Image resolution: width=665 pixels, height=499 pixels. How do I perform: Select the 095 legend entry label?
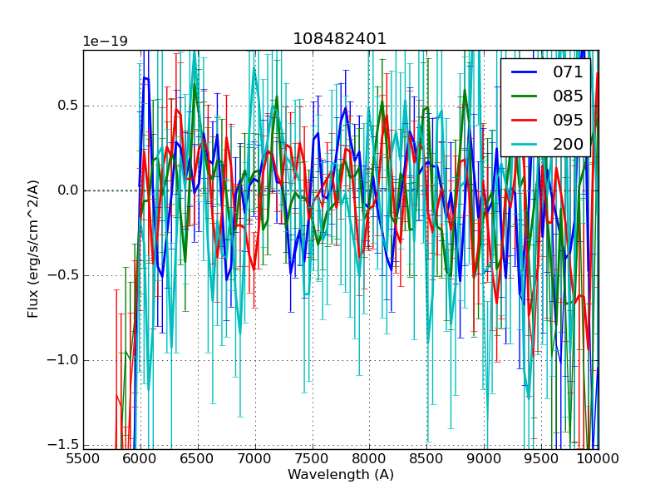point(568,120)
